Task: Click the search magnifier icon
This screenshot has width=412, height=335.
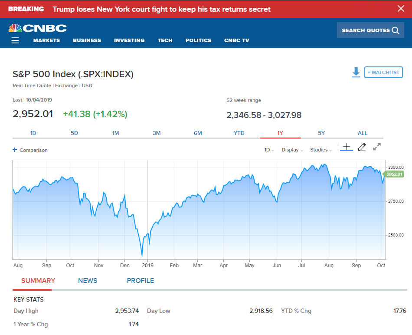Action: click(x=396, y=30)
